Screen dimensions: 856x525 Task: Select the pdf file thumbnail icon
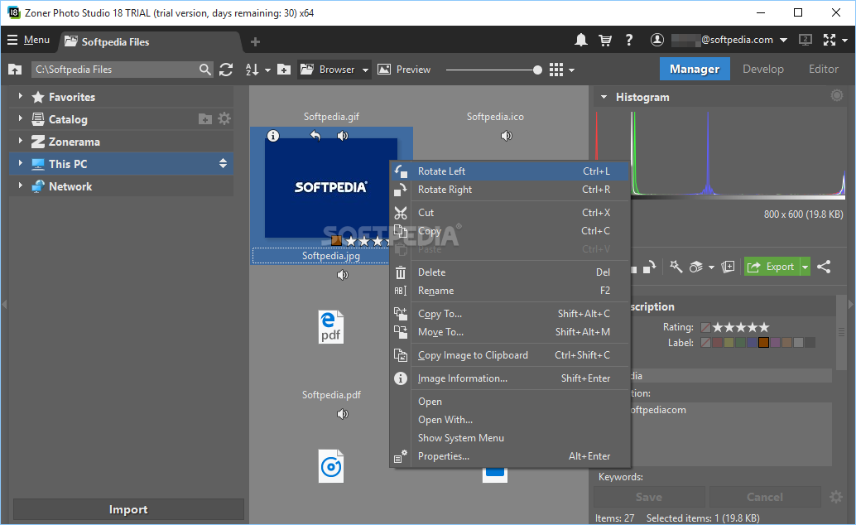(331, 327)
